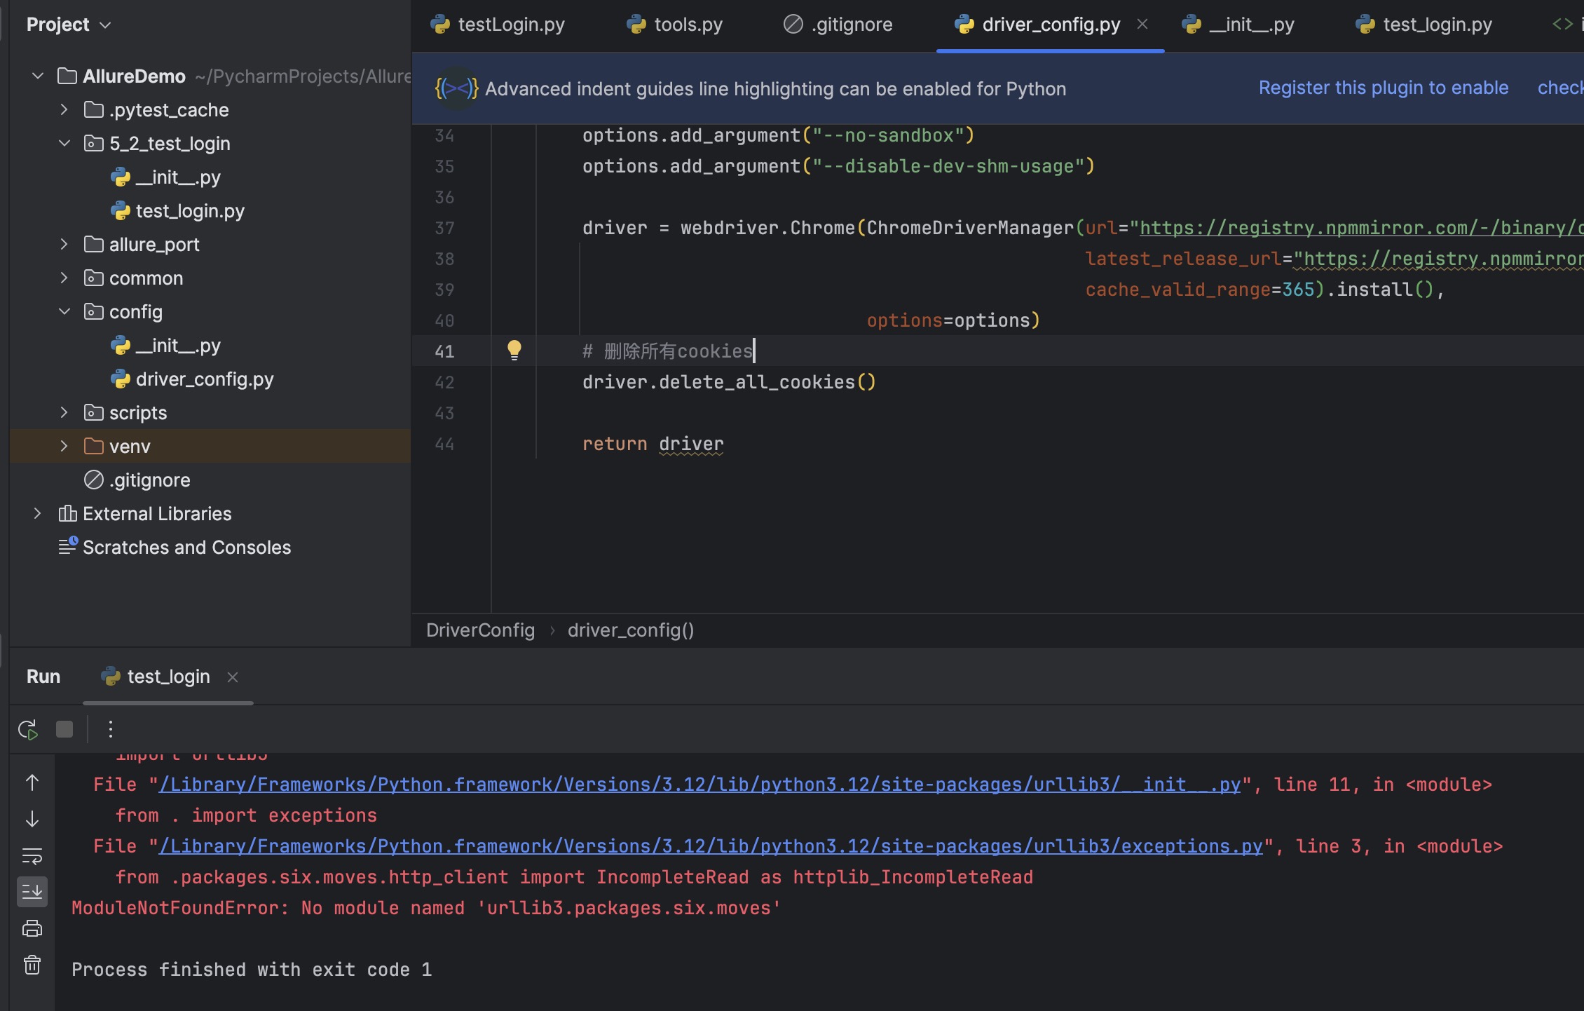Click the AllureDemo project folder icon
Viewport: 1584px width, 1011px height.
click(x=67, y=76)
